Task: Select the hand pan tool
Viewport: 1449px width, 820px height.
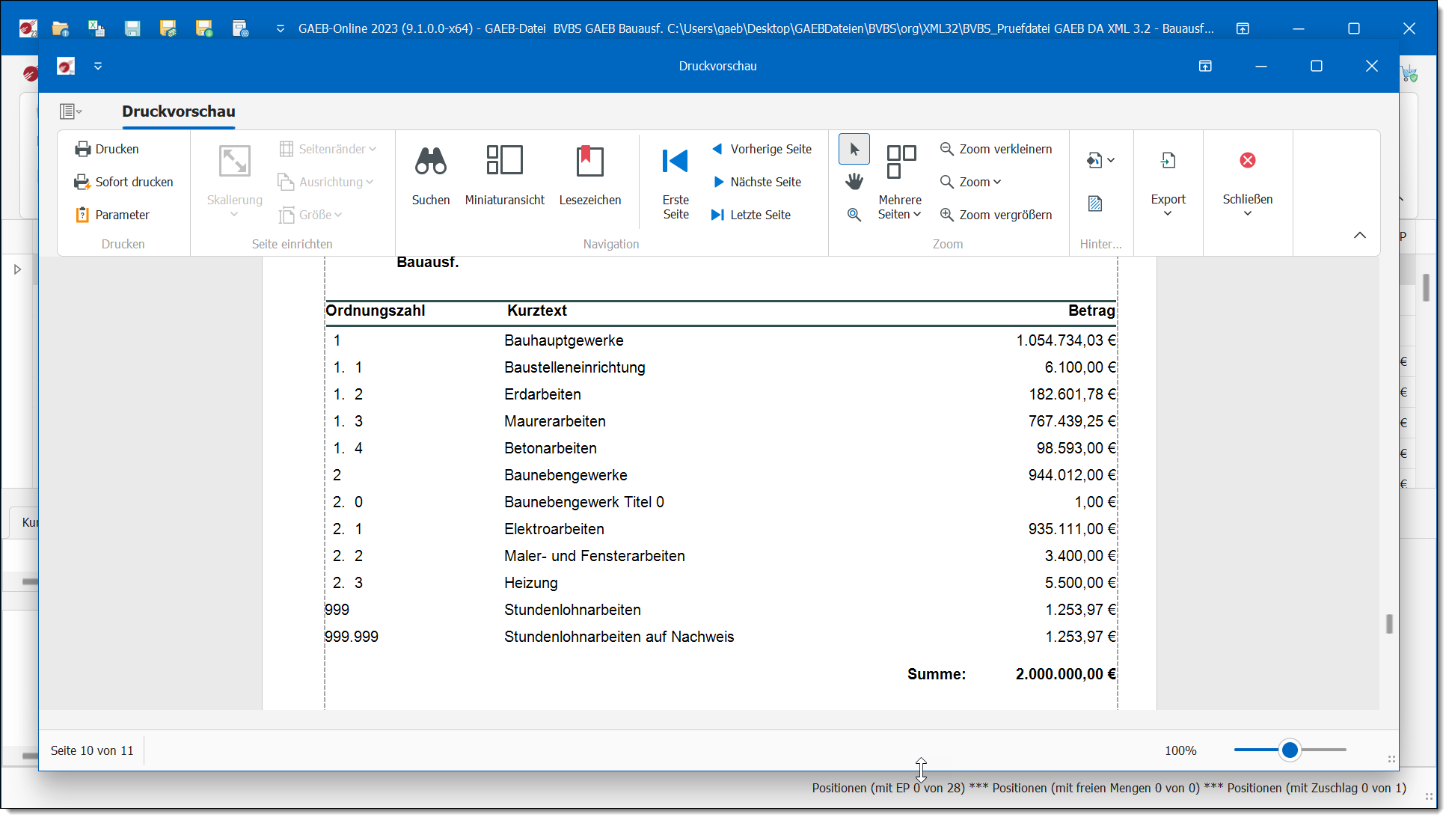Action: pos(854,182)
